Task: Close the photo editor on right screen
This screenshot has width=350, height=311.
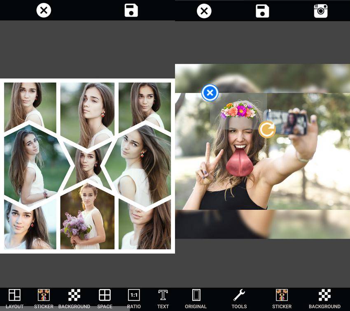Action: 204,11
